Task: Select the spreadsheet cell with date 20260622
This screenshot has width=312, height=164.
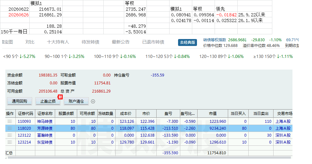Action: pyautogui.click(x=15, y=9)
